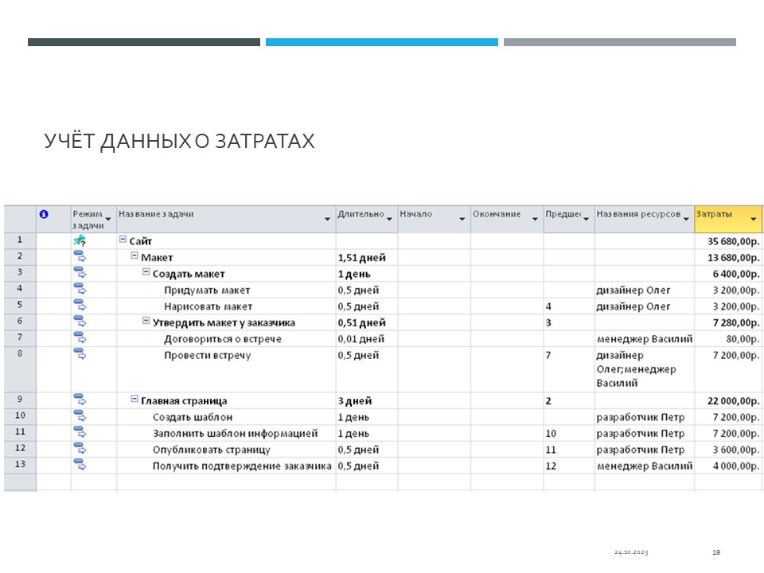This screenshot has width=764, height=573.
Task: Click the blue info indicator column icon
Action: click(x=44, y=214)
